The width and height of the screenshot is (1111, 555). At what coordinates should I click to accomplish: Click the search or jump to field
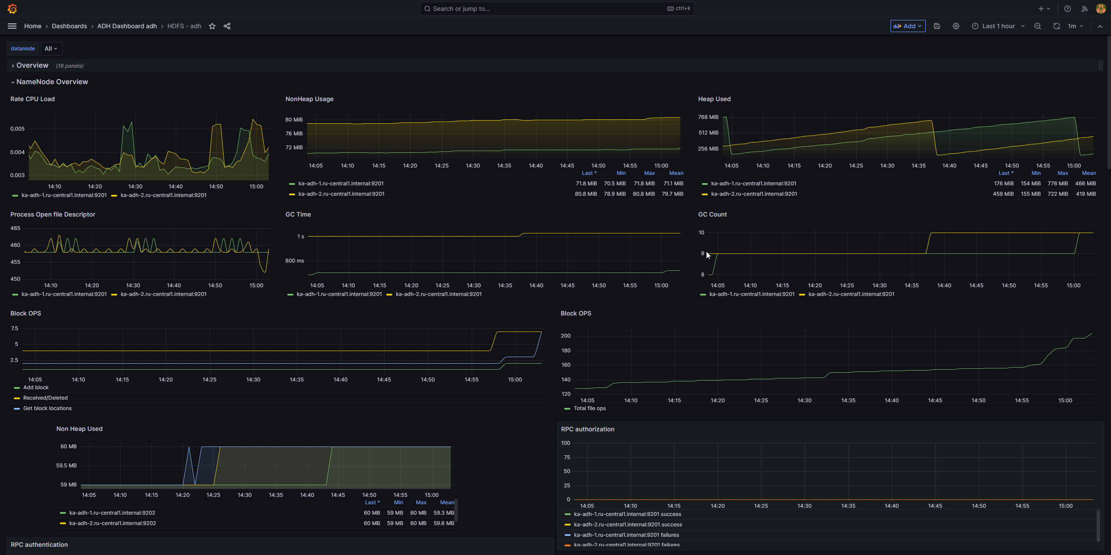[557, 8]
